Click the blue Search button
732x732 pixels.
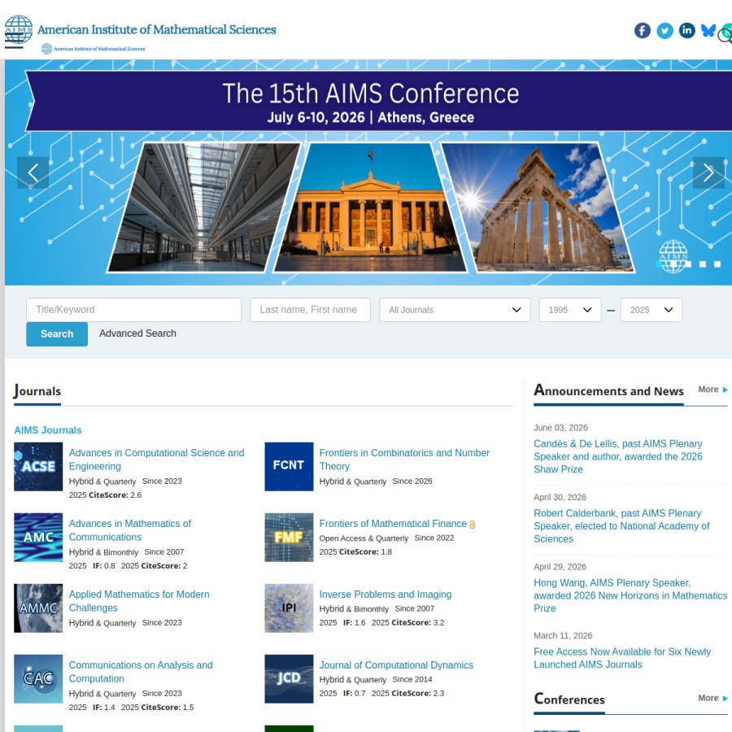point(57,333)
